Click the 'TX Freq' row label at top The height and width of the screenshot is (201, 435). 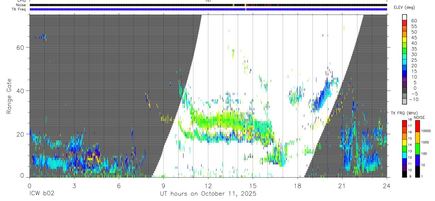coord(19,9)
